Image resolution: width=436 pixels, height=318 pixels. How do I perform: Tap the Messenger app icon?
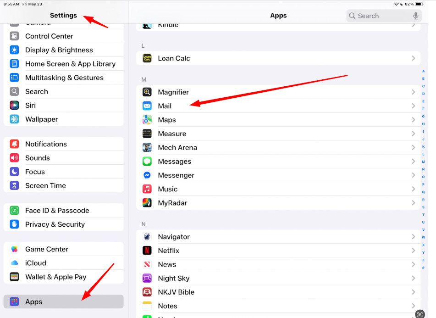(147, 175)
